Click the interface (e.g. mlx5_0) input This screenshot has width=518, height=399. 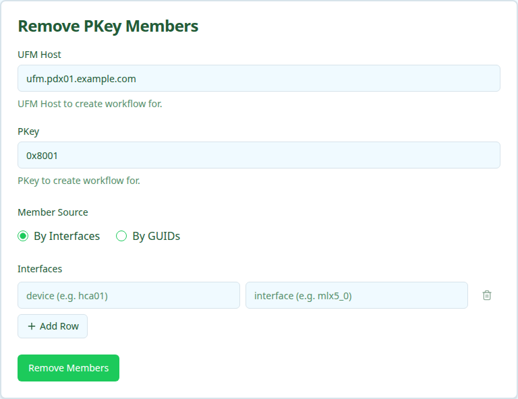coord(357,295)
